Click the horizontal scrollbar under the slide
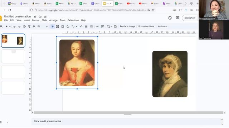229x128 pixels. point(128,113)
